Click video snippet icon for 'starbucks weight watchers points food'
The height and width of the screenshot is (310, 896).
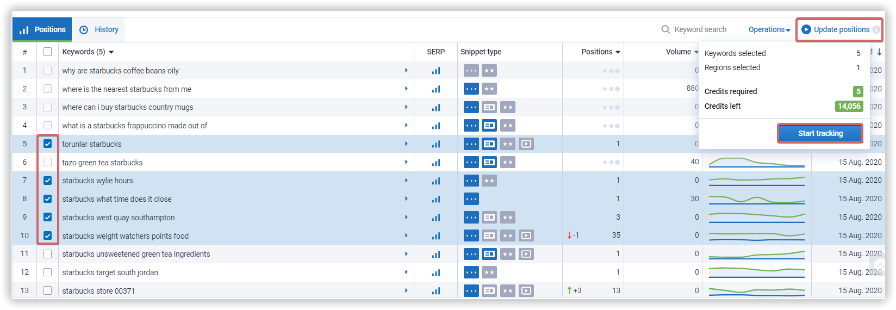tap(526, 235)
